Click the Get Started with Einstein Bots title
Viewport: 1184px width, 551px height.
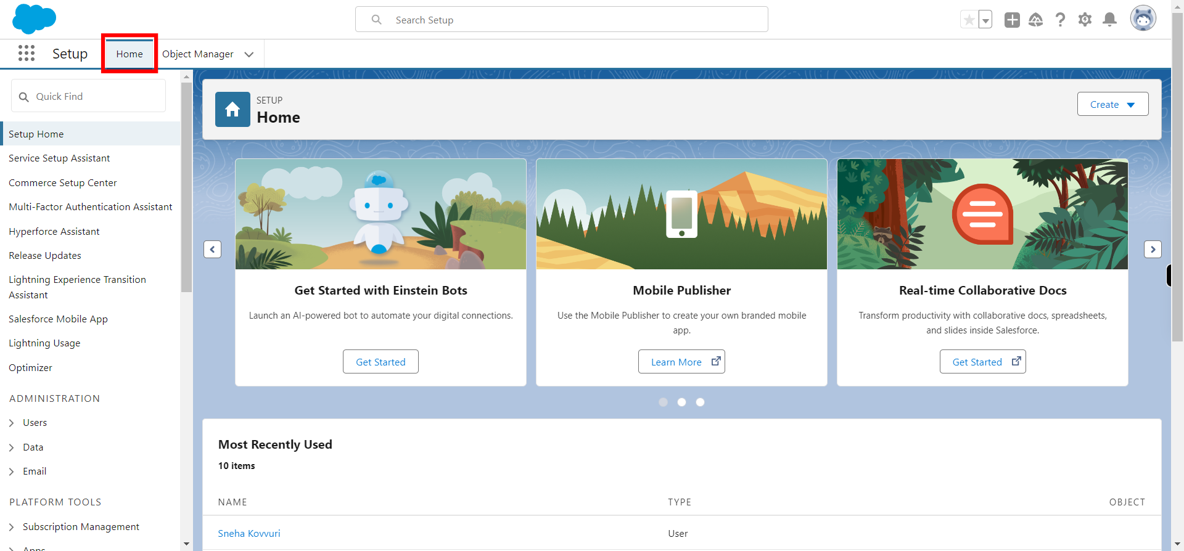click(380, 290)
